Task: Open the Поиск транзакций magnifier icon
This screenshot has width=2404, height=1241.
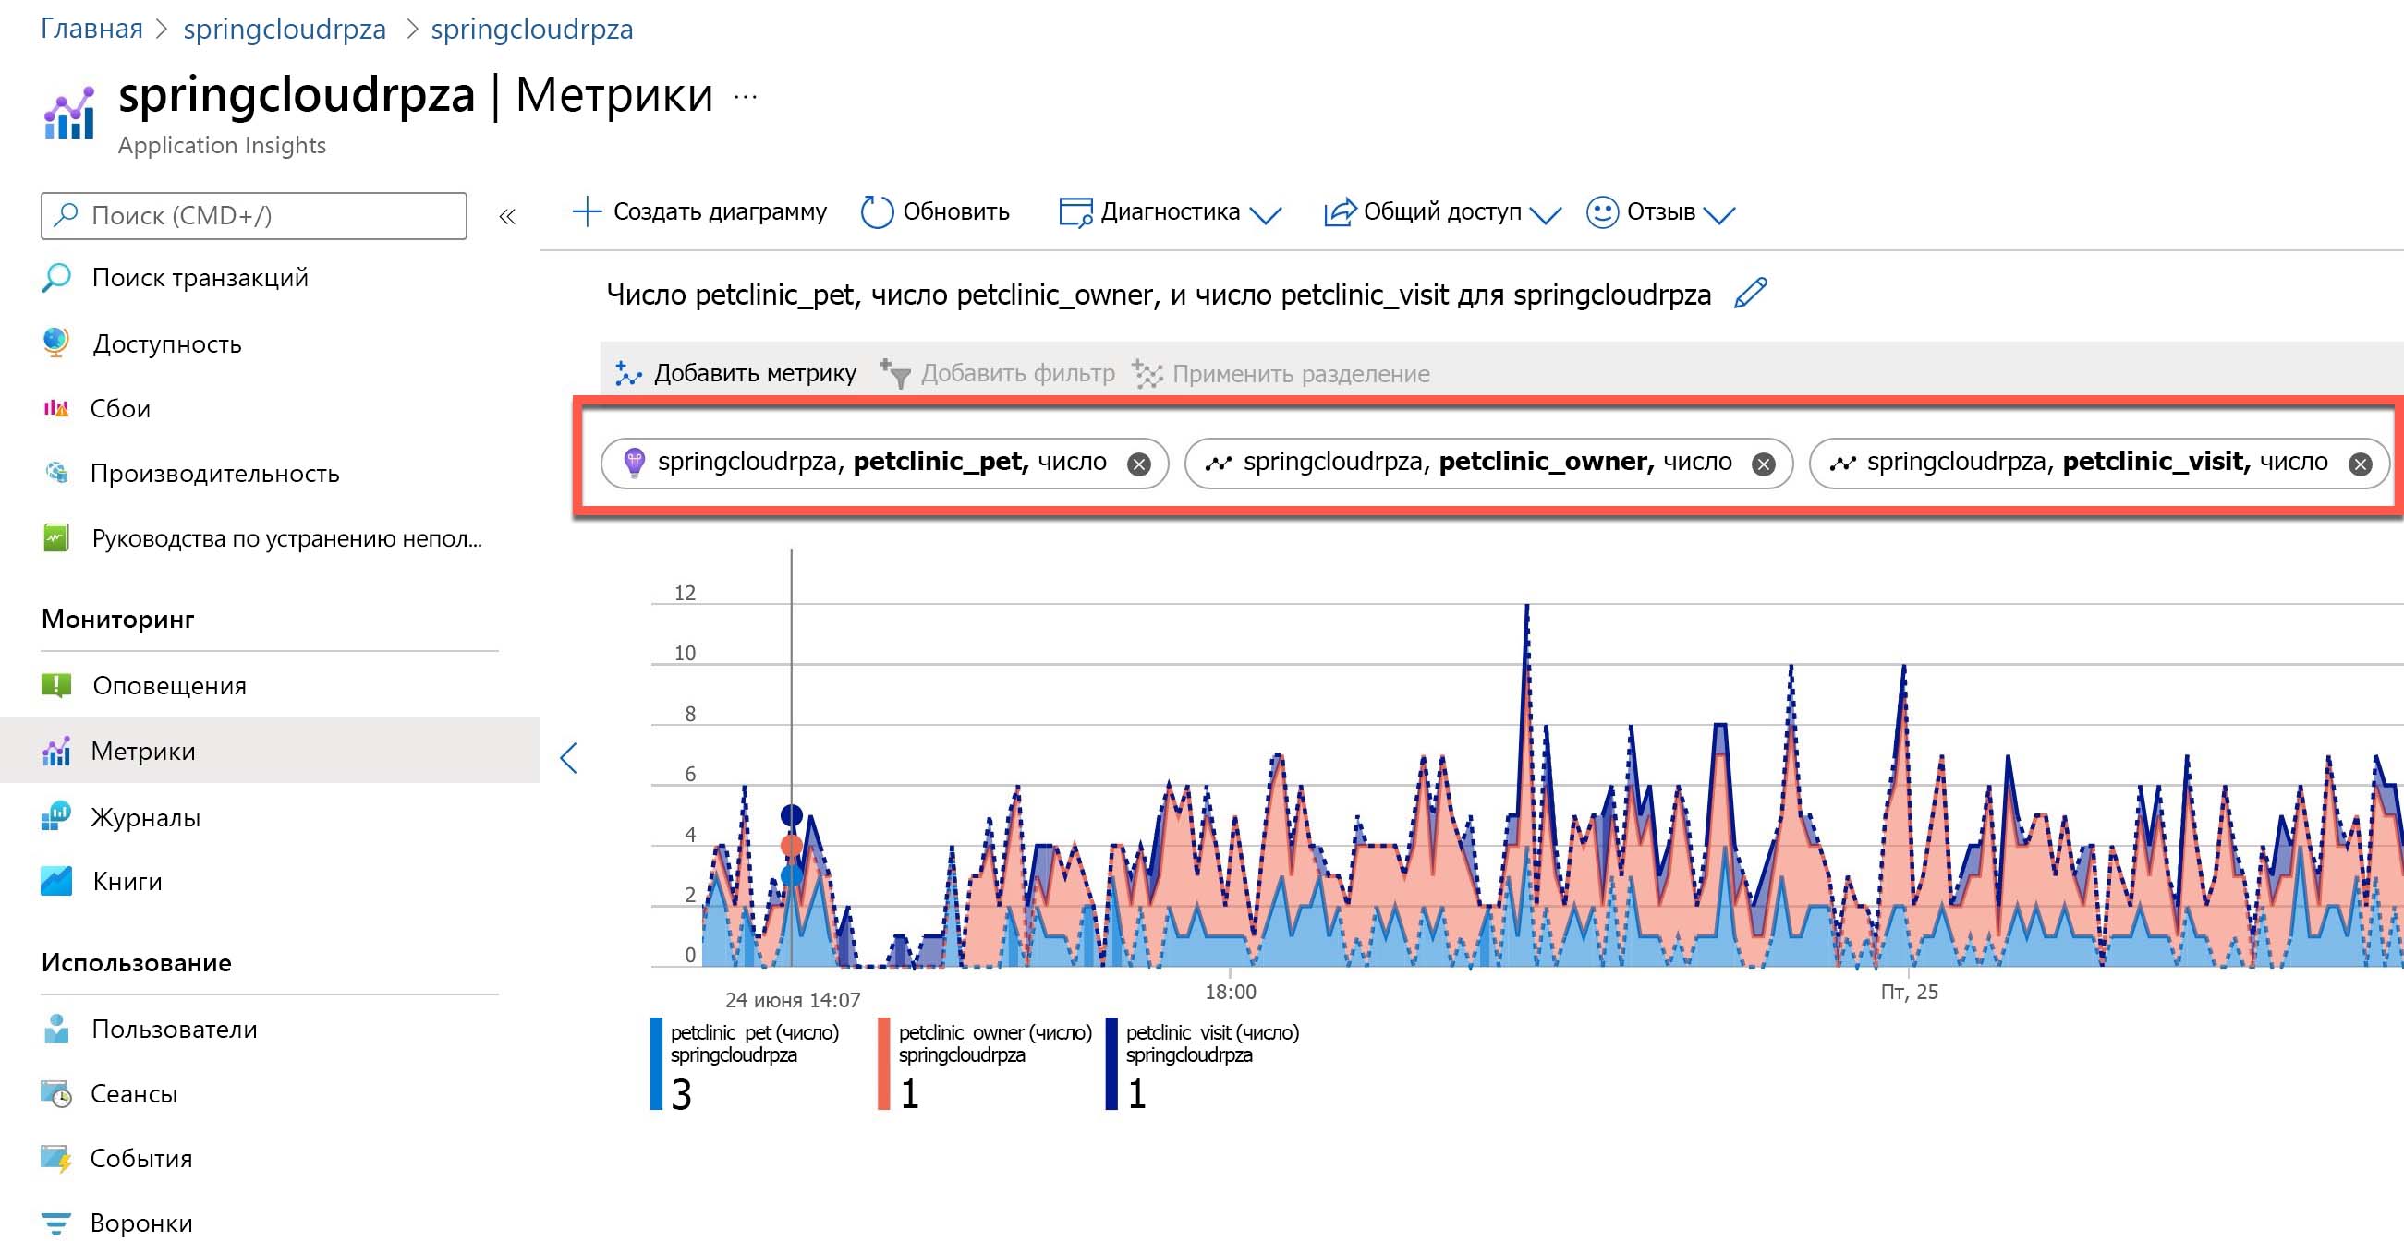Action: [58, 277]
